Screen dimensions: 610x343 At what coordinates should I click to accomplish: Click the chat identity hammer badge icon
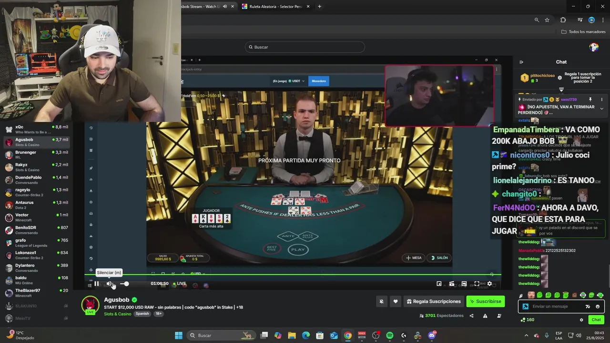(x=525, y=306)
